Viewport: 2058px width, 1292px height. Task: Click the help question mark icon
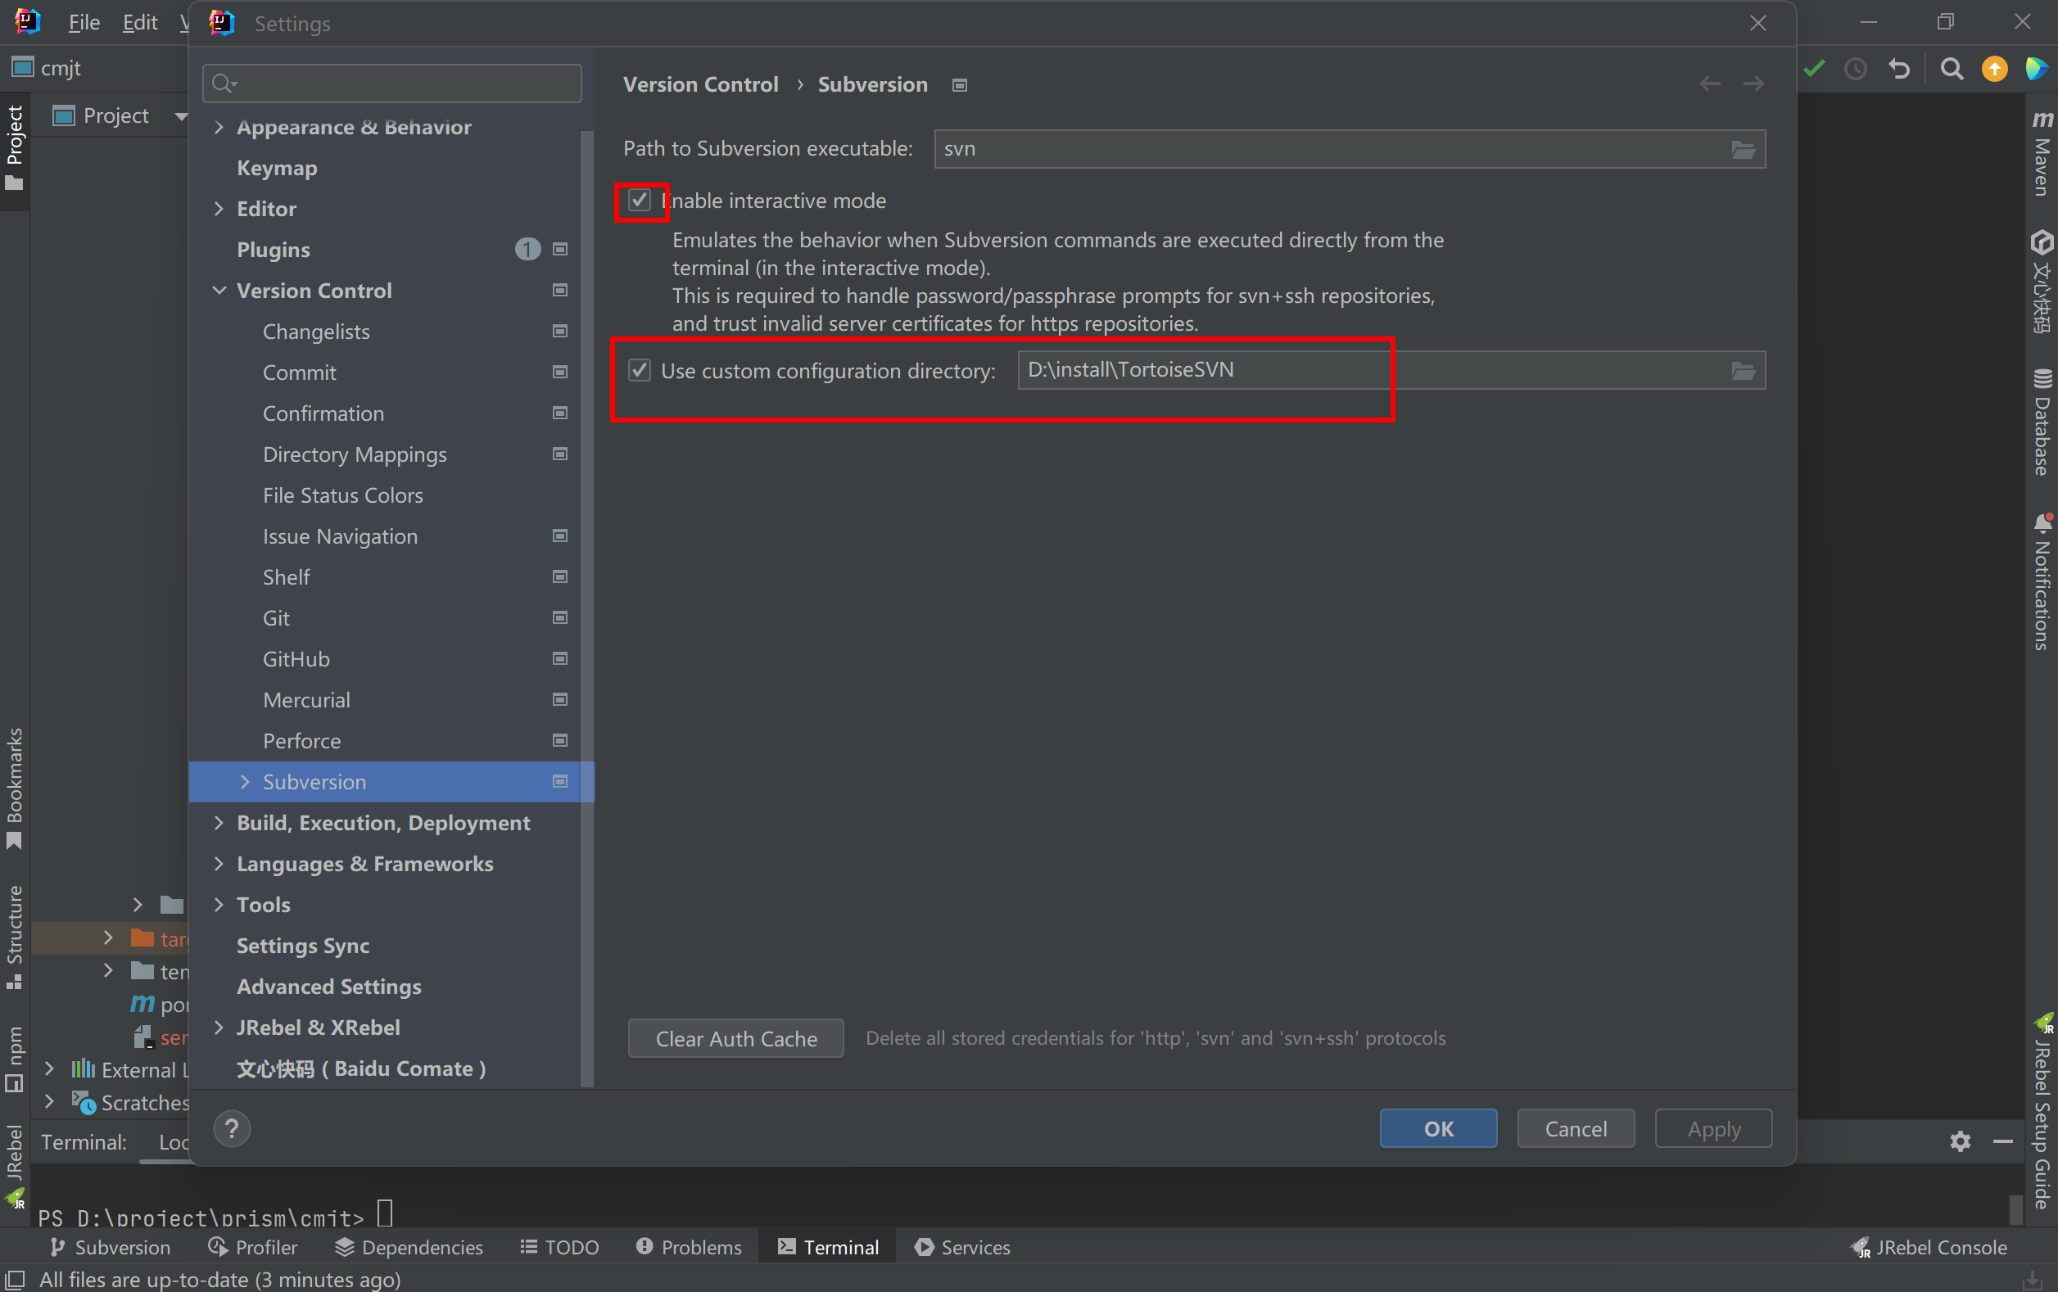232,1129
